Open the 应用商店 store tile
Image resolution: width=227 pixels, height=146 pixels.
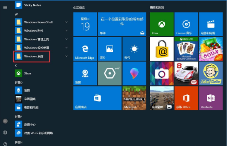coord(98,98)
